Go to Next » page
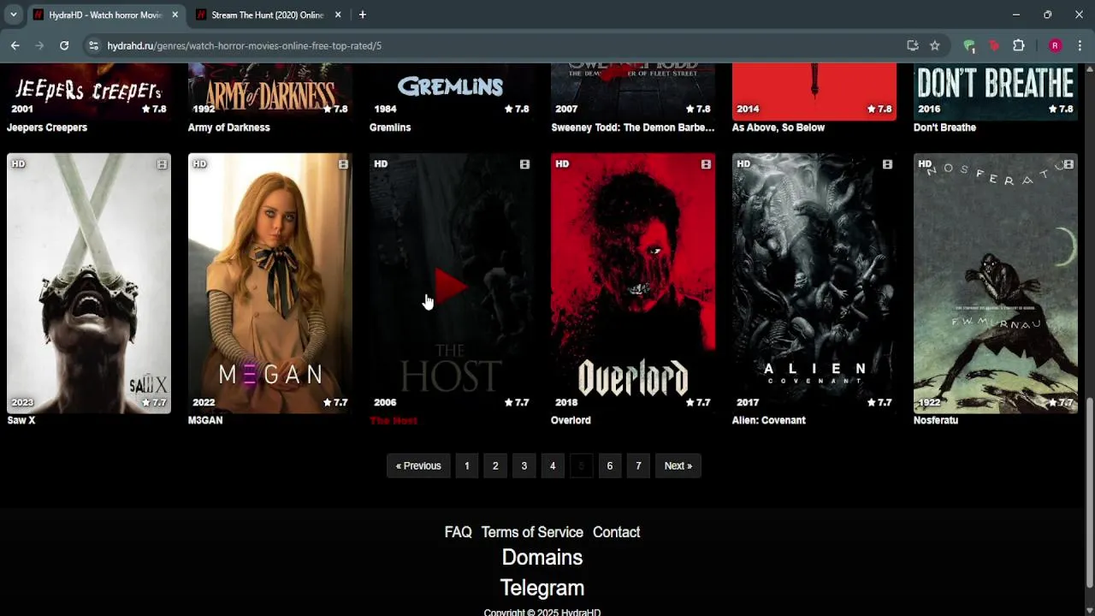 click(x=678, y=465)
